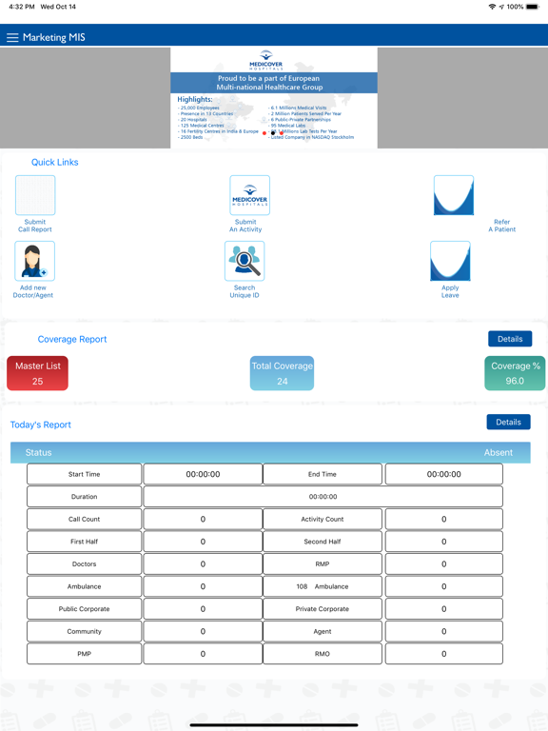Click the Add new Doctor/Agent label
The image size is (548, 731).
click(x=33, y=291)
